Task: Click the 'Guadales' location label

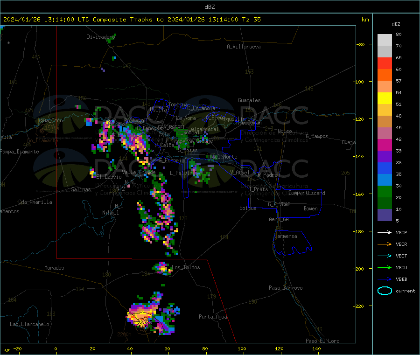Action: [249, 100]
